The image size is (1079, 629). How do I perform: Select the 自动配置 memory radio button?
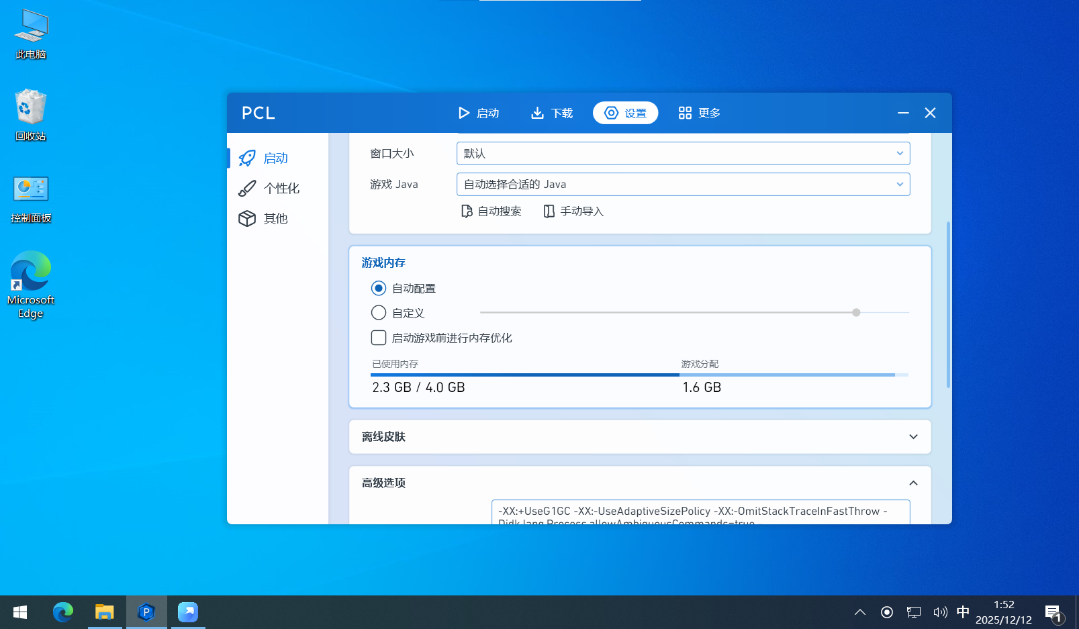379,289
